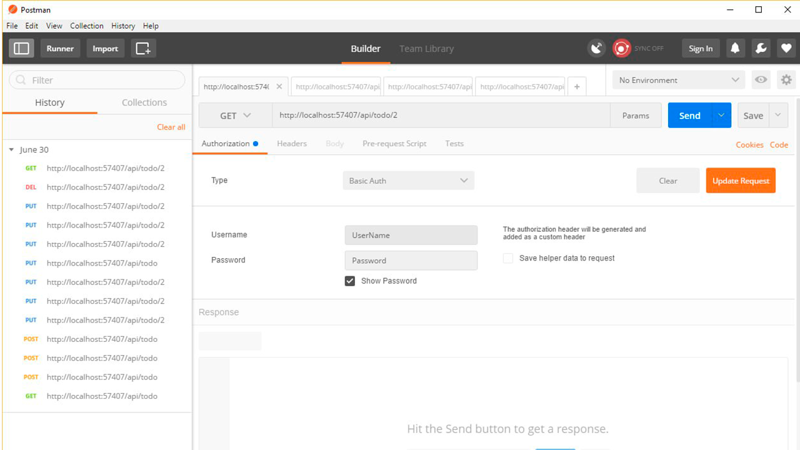Switch to the Collections tab

[x=144, y=102]
